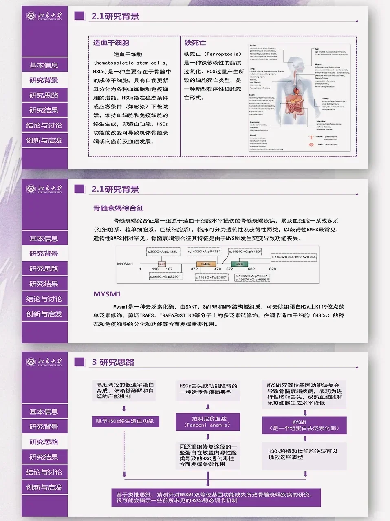Click the male symbol in the Blood section
Image resolution: width=390 pixels, height=521 pixels.
pos(311,145)
